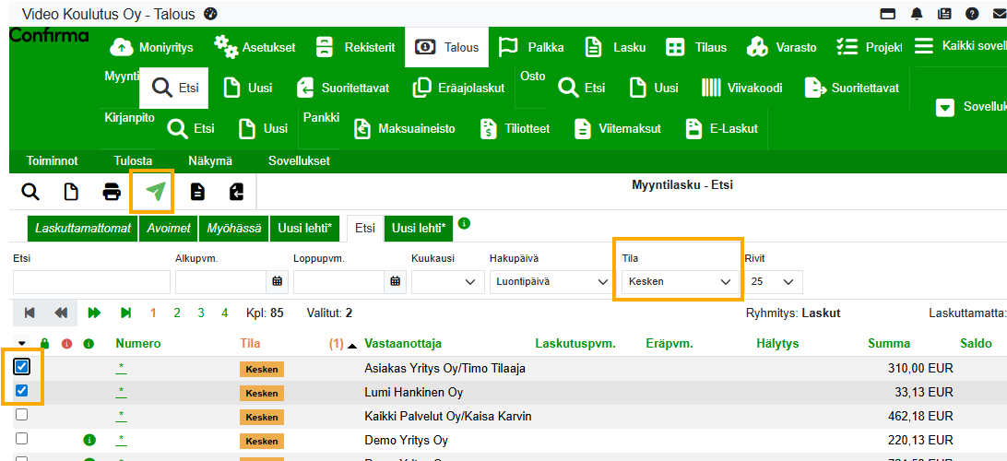Click the bell notifications icon
1007x461 pixels.
(916, 14)
